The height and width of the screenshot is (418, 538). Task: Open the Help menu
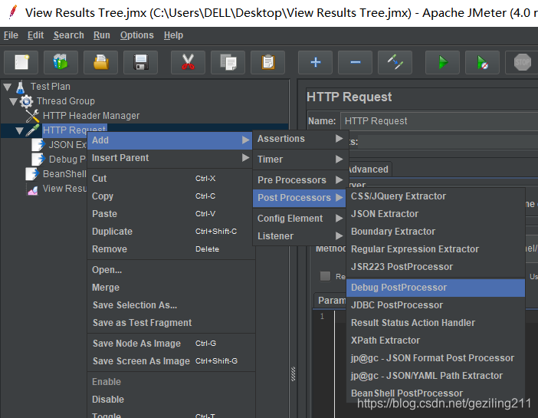[x=174, y=35]
